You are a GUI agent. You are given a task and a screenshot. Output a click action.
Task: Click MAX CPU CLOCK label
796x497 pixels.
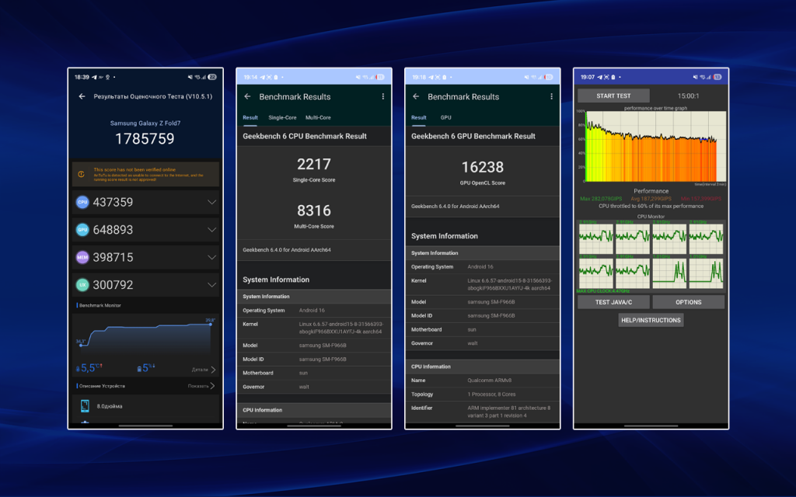[x=603, y=291]
